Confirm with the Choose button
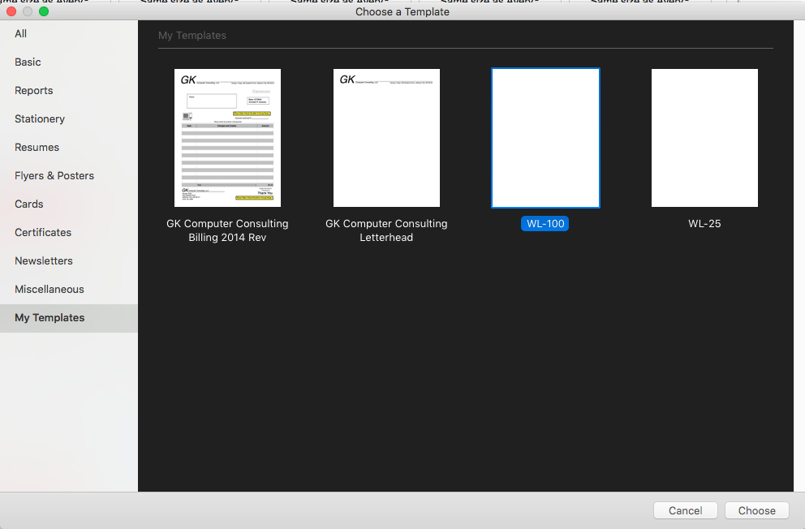805x529 pixels. (757, 510)
